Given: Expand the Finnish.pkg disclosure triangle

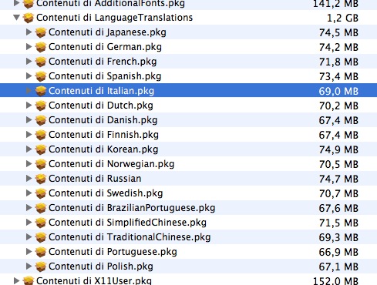Looking at the screenshot, I should 29,135.
